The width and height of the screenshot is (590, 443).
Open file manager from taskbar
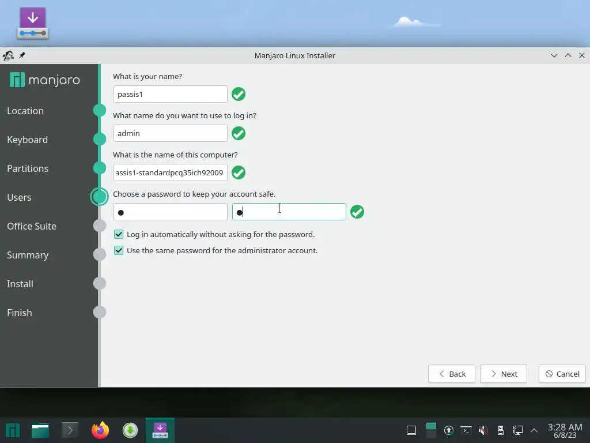[40, 430]
